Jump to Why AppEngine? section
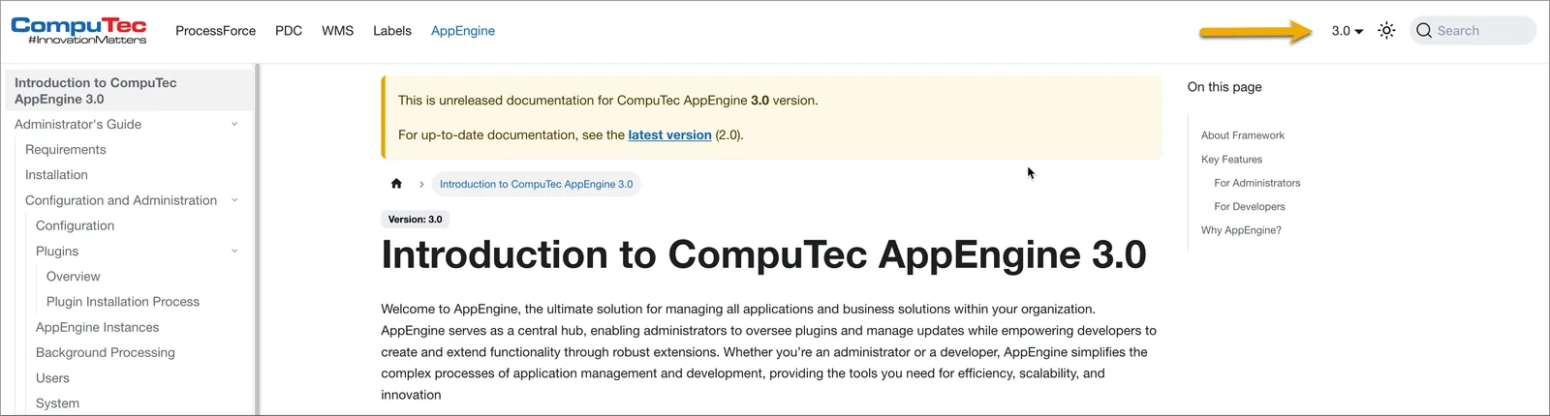The image size is (1550, 416). point(1241,230)
